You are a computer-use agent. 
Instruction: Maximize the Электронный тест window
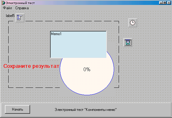165,3
